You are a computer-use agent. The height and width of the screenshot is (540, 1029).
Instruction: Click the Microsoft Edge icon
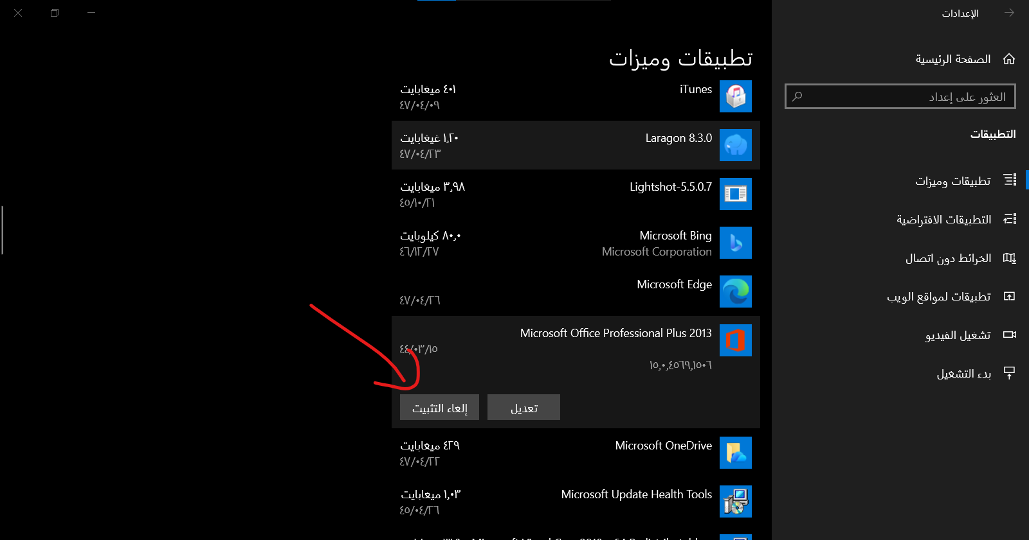pyautogui.click(x=735, y=292)
